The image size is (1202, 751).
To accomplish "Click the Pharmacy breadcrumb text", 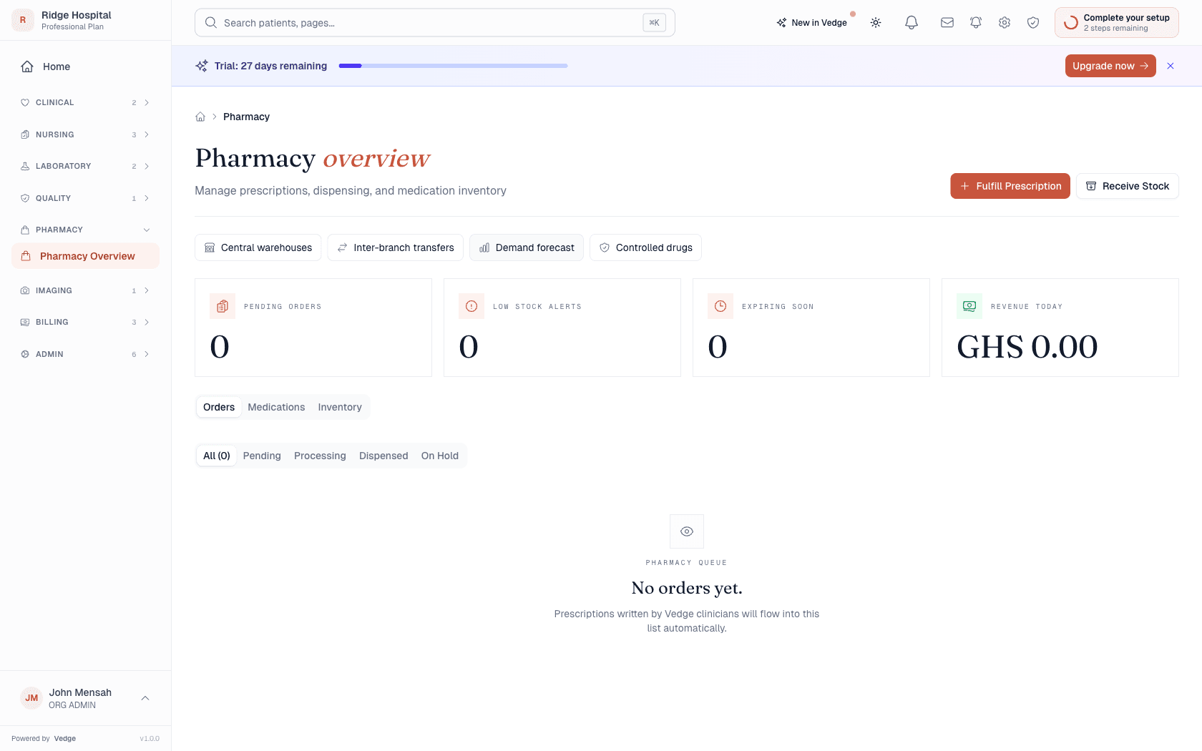I will pyautogui.click(x=246, y=117).
